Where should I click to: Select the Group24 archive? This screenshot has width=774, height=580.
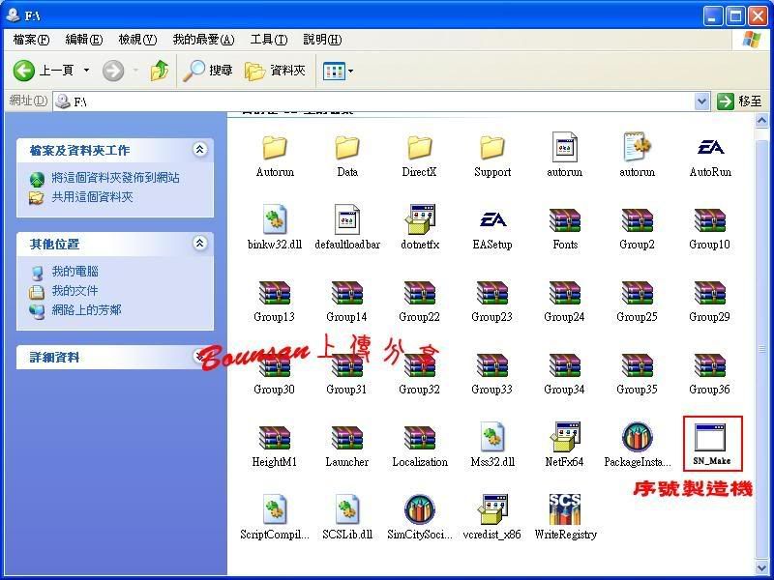pyautogui.click(x=565, y=301)
